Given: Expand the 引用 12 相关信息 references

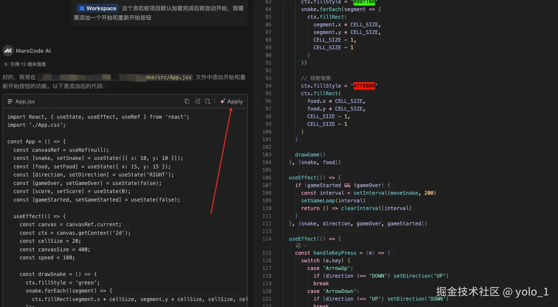Looking at the screenshot, I should pos(25,64).
